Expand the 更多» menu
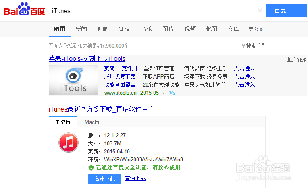The width and height of the screenshot is (308, 188). tap(255, 29)
